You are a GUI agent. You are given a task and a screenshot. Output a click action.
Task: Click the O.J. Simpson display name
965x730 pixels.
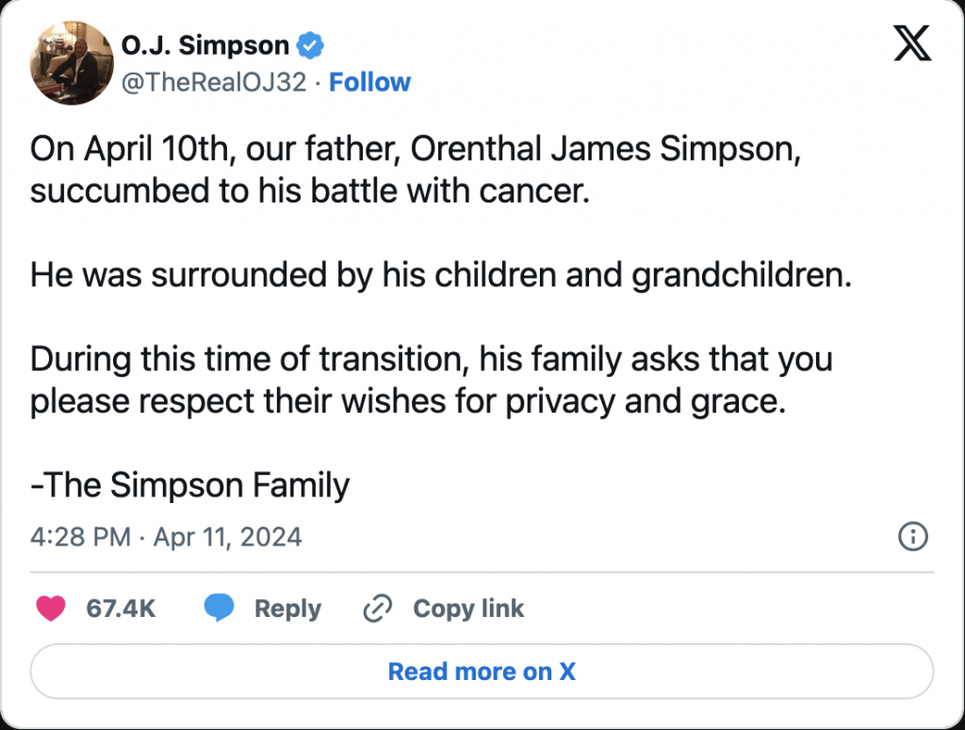coord(205,44)
